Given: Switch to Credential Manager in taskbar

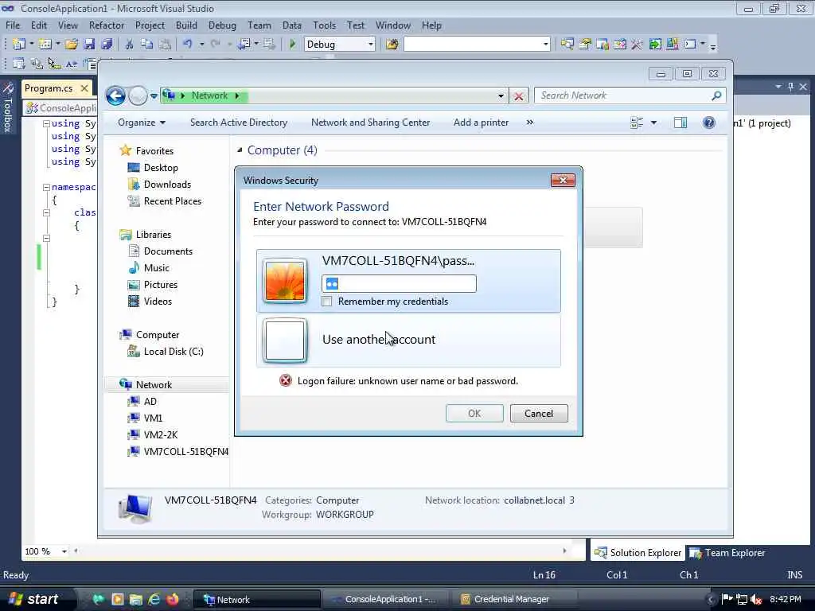Looking at the screenshot, I should (512, 599).
